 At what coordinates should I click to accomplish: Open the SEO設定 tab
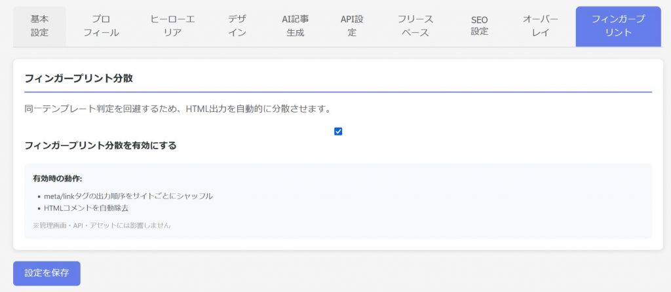[479, 26]
